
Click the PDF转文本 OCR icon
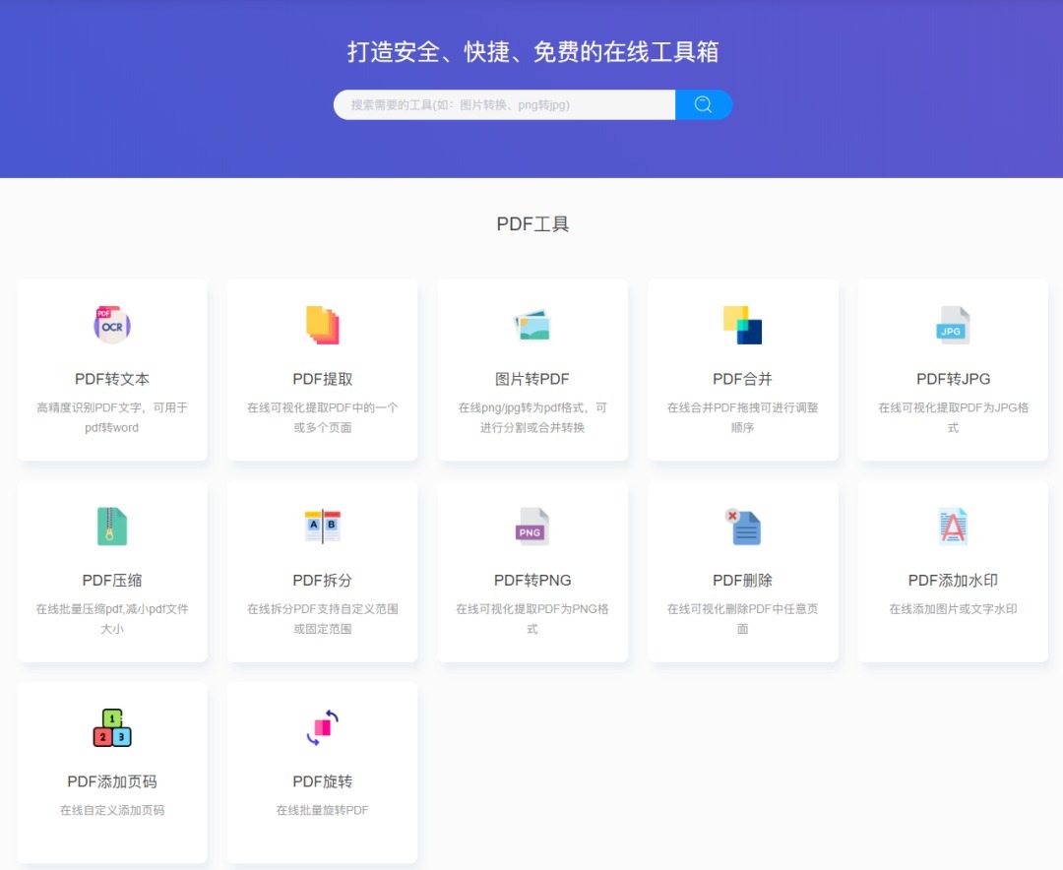pyautogui.click(x=112, y=325)
